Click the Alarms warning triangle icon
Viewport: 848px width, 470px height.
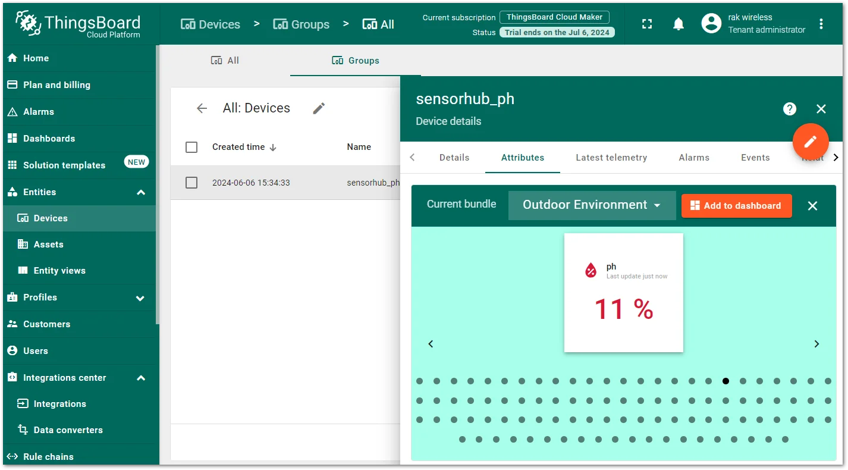pyautogui.click(x=12, y=112)
